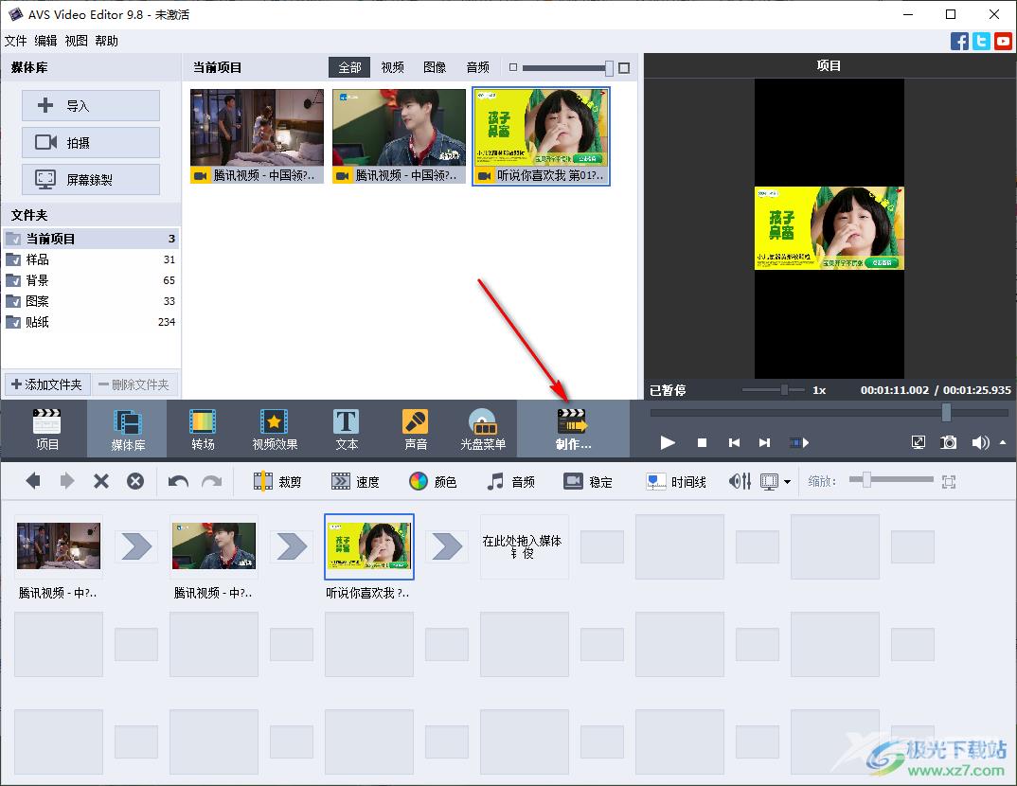Click the timeline forward arrow icon

click(x=67, y=481)
